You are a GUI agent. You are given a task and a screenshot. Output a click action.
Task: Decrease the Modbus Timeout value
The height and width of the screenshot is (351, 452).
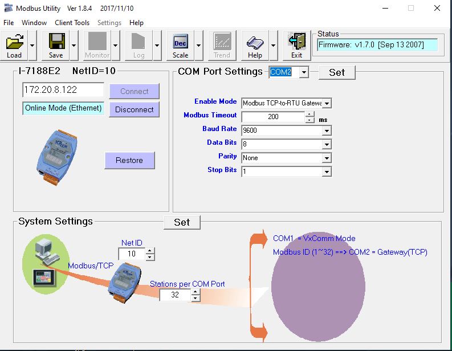coord(310,120)
